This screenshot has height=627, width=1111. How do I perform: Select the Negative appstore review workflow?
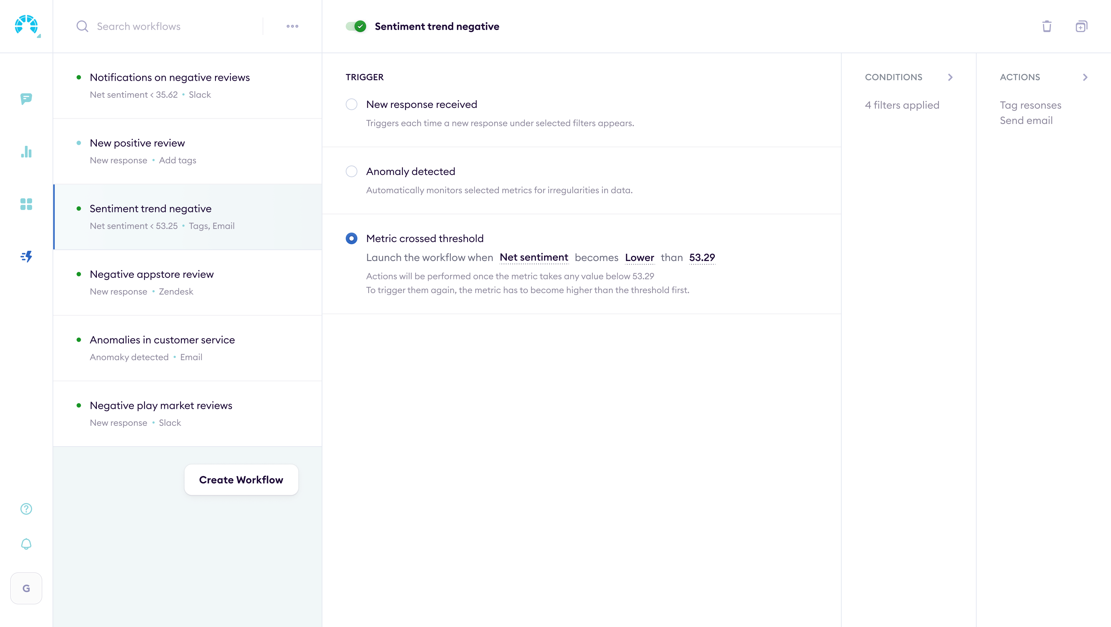click(x=151, y=274)
